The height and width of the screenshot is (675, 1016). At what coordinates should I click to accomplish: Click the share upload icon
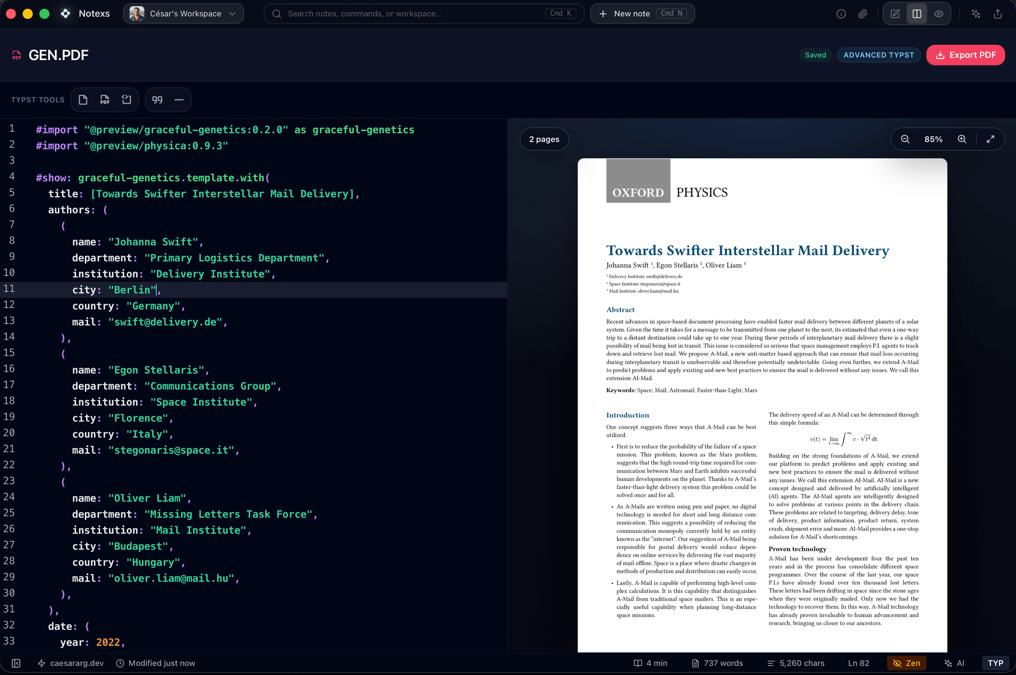pos(997,14)
